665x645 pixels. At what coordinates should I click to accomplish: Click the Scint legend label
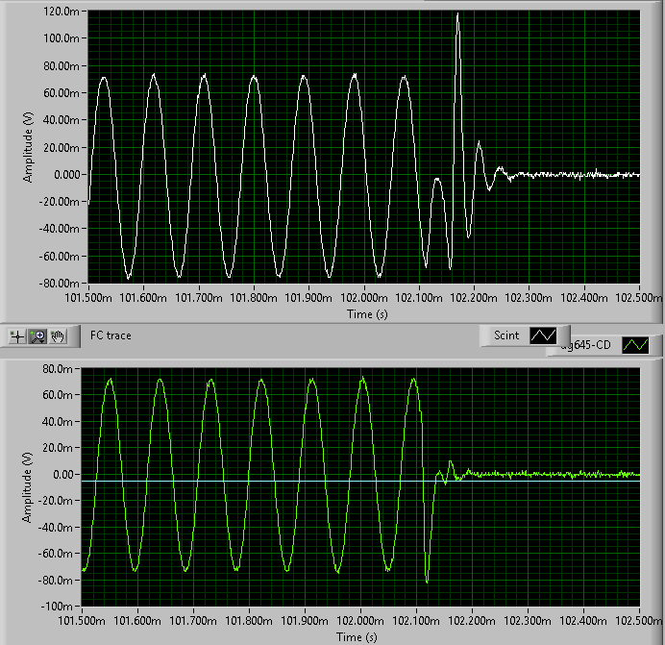(506, 335)
